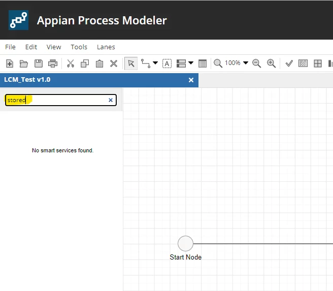Click the Delete X toolbar icon

(114, 63)
